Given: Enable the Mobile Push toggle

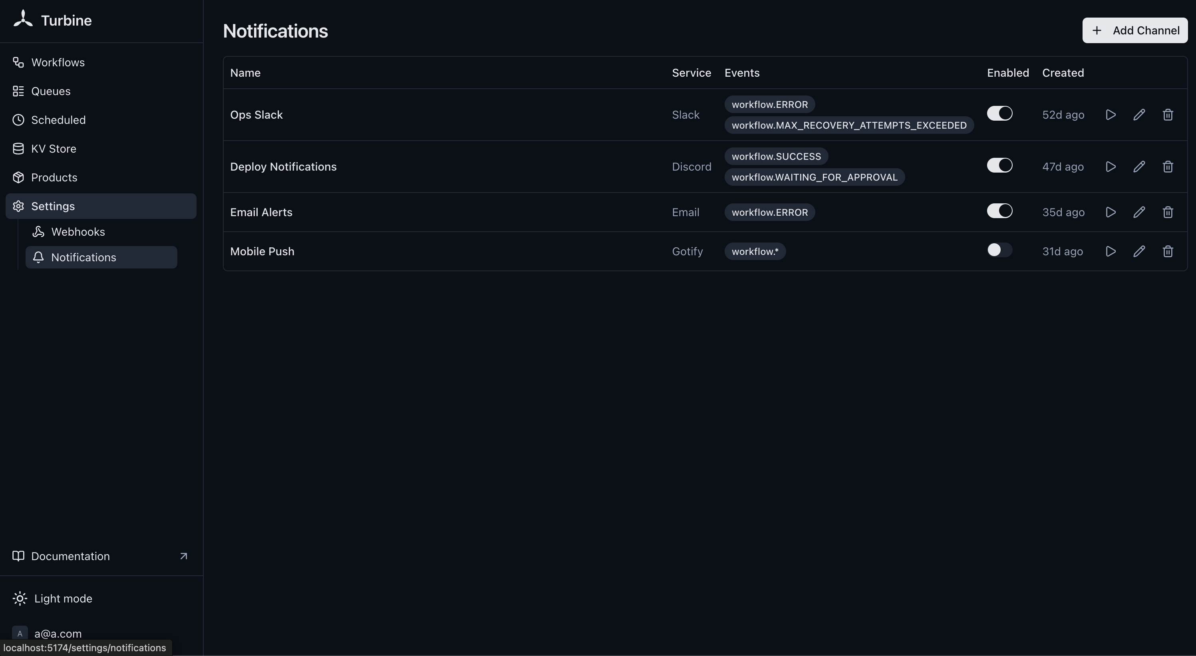Looking at the screenshot, I should pyautogui.click(x=999, y=250).
